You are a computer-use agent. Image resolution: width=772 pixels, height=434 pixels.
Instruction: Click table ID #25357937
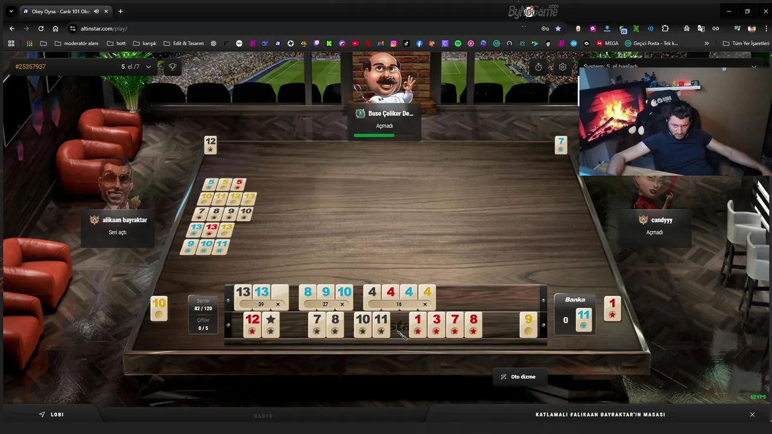[x=31, y=66]
